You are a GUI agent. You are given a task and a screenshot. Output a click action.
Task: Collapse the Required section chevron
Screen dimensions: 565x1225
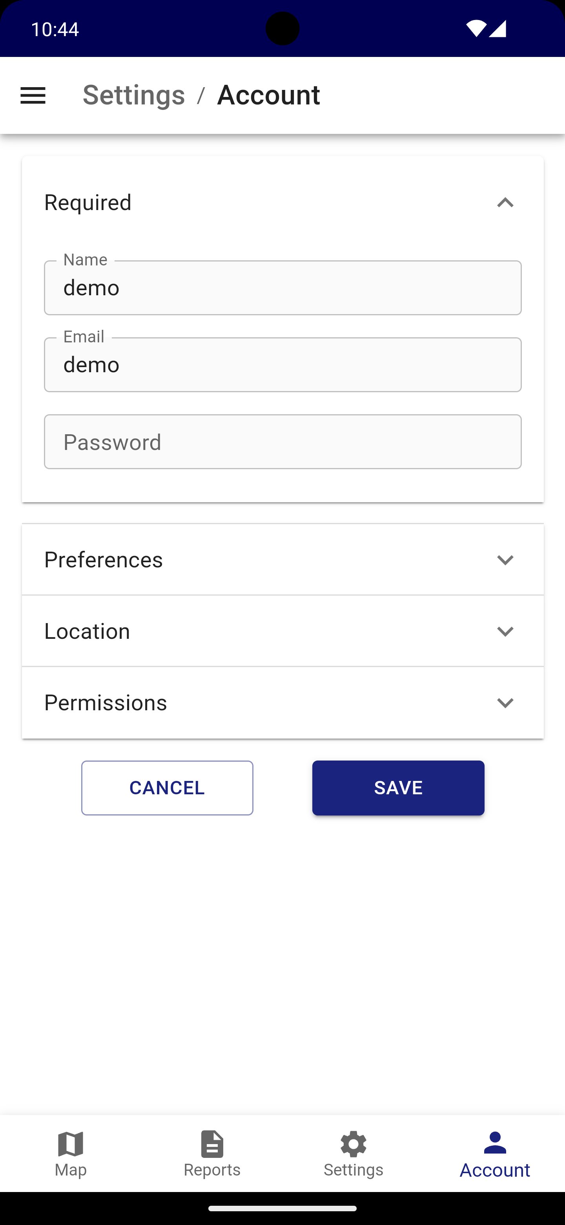click(505, 203)
